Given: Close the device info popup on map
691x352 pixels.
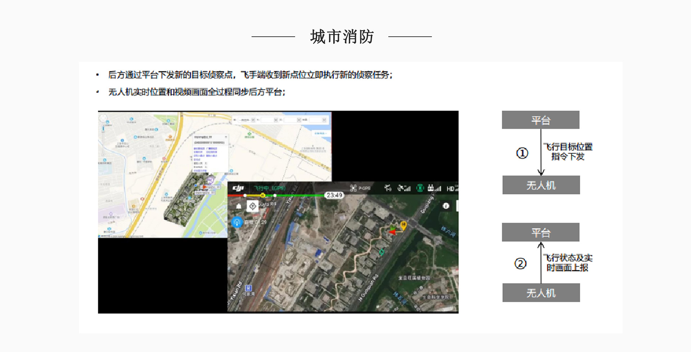Looking at the screenshot, I should click(x=226, y=137).
